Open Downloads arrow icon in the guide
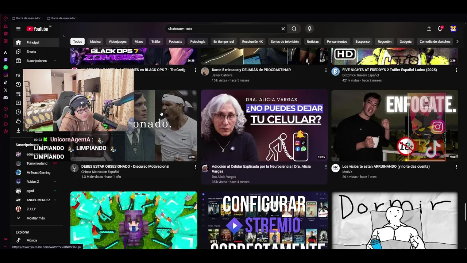This screenshot has width=467, height=263. 18,130
